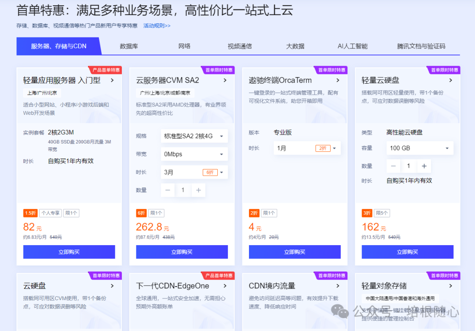
Task: Switch to the 数据库 tab
Action: coord(129,46)
